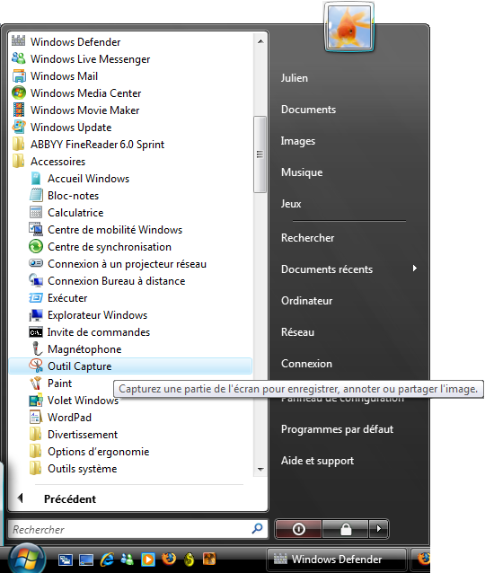The width and height of the screenshot is (485, 573).
Task: Click the Rechercher search input field
Action: pos(137,529)
